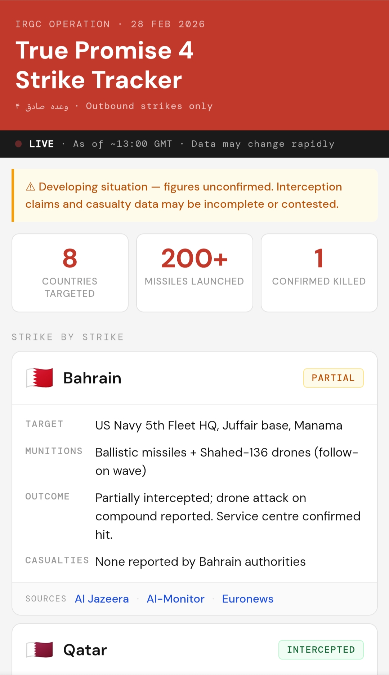Image resolution: width=389 pixels, height=675 pixels.
Task: Click the Bahrain casualties row text
Action: click(200, 562)
